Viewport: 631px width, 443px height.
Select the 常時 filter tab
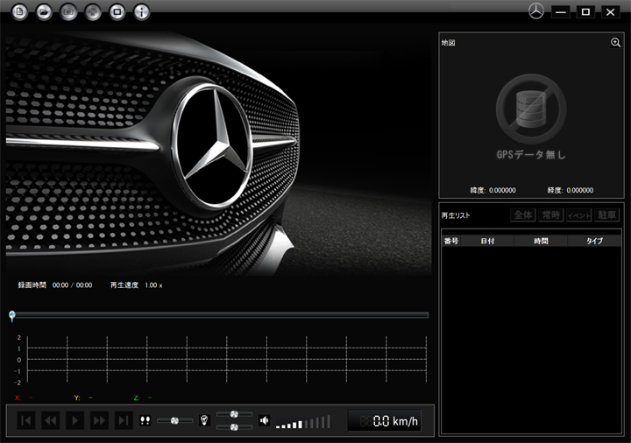pos(551,215)
